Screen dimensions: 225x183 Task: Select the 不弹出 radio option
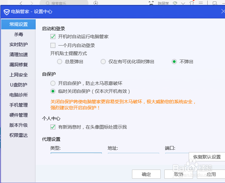(174, 62)
